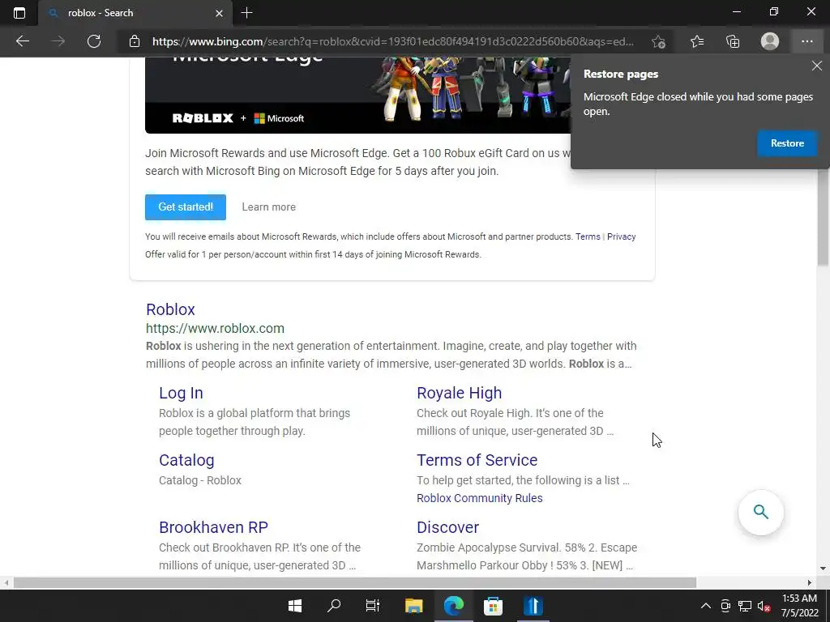
Task: Click the vertical scrollbar thumb
Action: [x=824, y=217]
